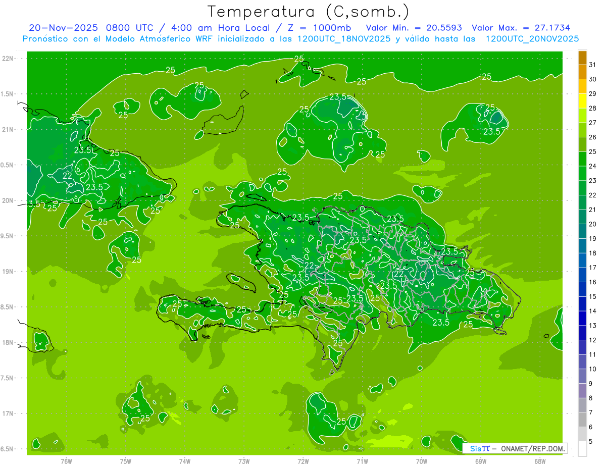Click the "17N" latitude axis label
This screenshot has height=468, width=606.
[8, 413]
